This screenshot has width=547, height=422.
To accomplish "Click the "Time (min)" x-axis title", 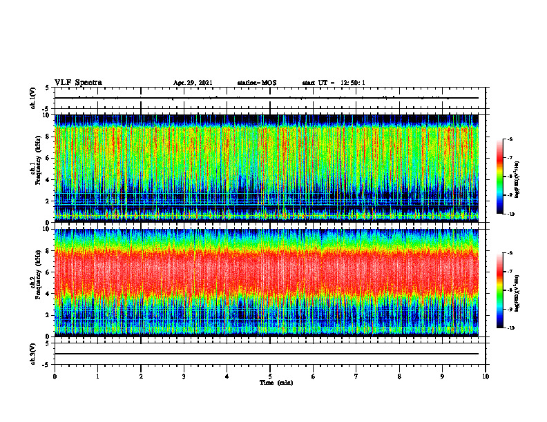I will pyautogui.click(x=276, y=383).
